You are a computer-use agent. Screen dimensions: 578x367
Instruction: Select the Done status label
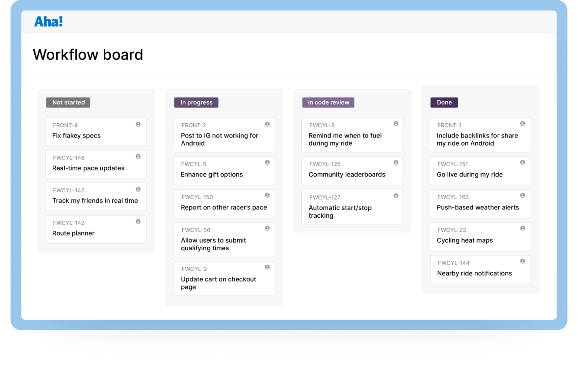[444, 102]
